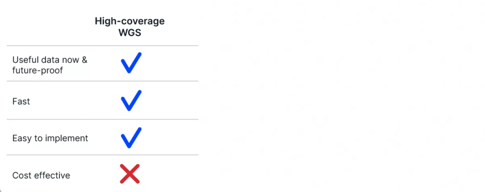The width and height of the screenshot is (485, 192).
Task: Click the "Useful data now &" text line
Action: click(50, 60)
